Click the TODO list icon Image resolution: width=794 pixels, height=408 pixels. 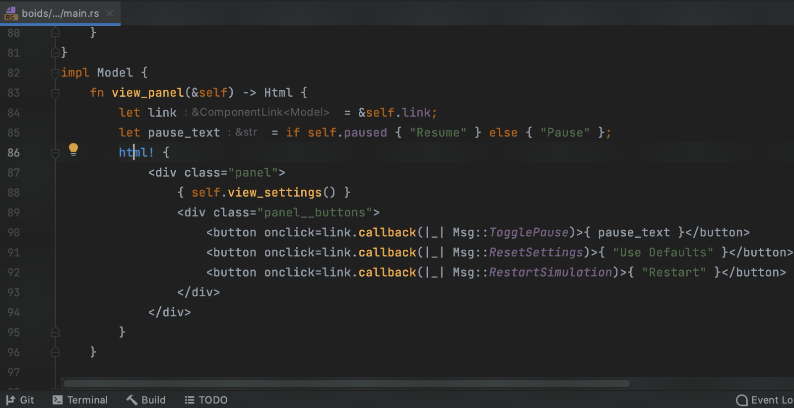tap(190, 400)
